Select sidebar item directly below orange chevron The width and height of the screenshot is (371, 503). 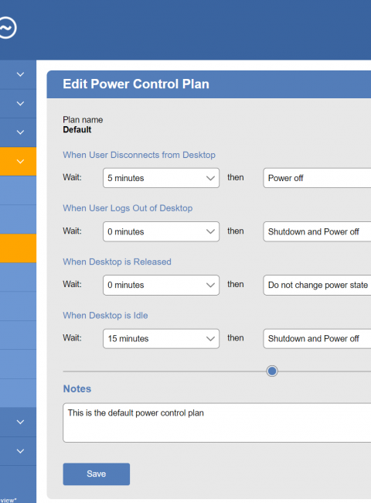(x=18, y=190)
